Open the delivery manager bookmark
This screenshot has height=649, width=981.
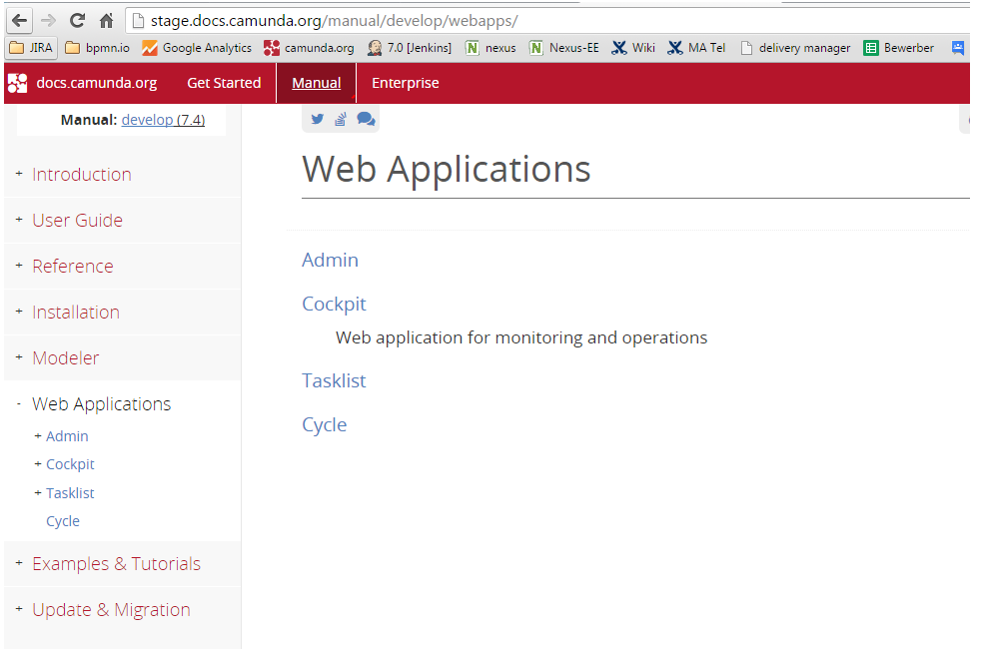click(x=795, y=48)
